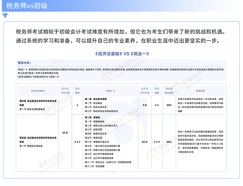The image size is (243, 186).
Task: Select the 《经济法基础》VS《税法一》 heading
Action: 121,54
